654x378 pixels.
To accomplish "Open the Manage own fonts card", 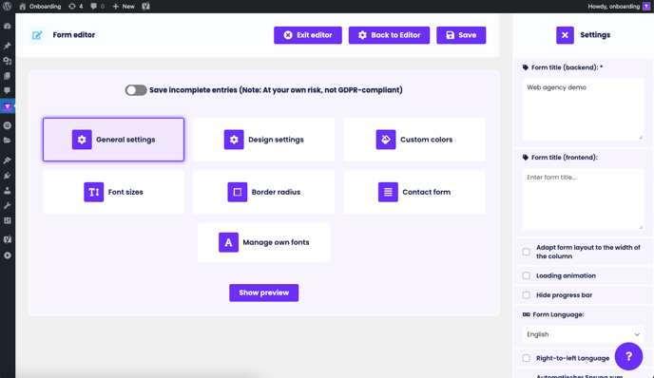I will (x=264, y=242).
